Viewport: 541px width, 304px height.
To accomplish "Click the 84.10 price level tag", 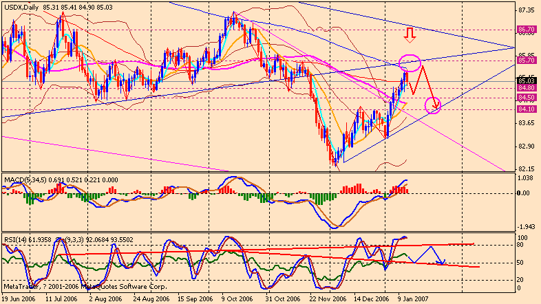I will click(527, 109).
